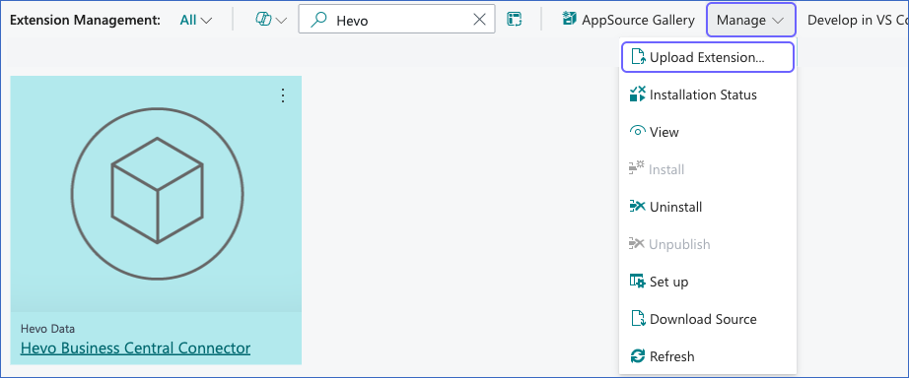Screen dimensions: 909x378
Task: Clear the Hevo search text
Action: pyautogui.click(x=479, y=21)
